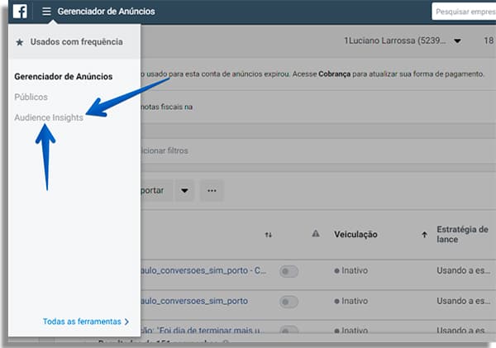The height and width of the screenshot is (348, 496).
Task: Click 'Usando a es...' in second campaign row
Action: (x=464, y=301)
